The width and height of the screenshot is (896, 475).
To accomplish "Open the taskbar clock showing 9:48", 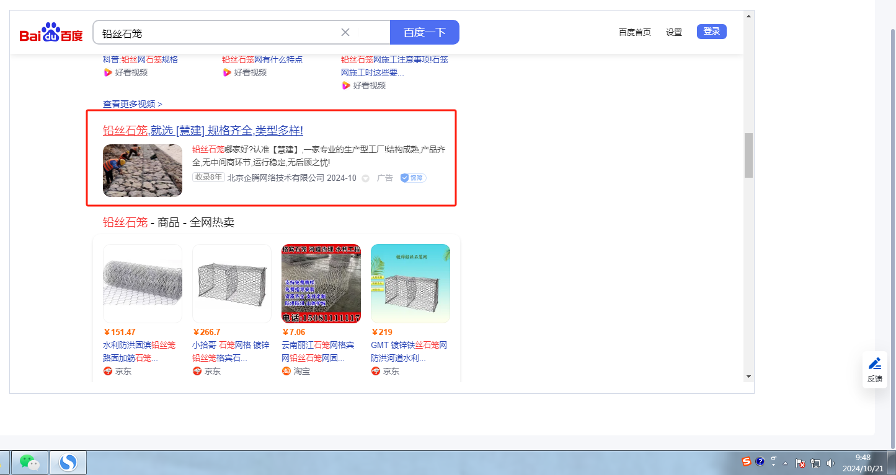I will (x=863, y=463).
